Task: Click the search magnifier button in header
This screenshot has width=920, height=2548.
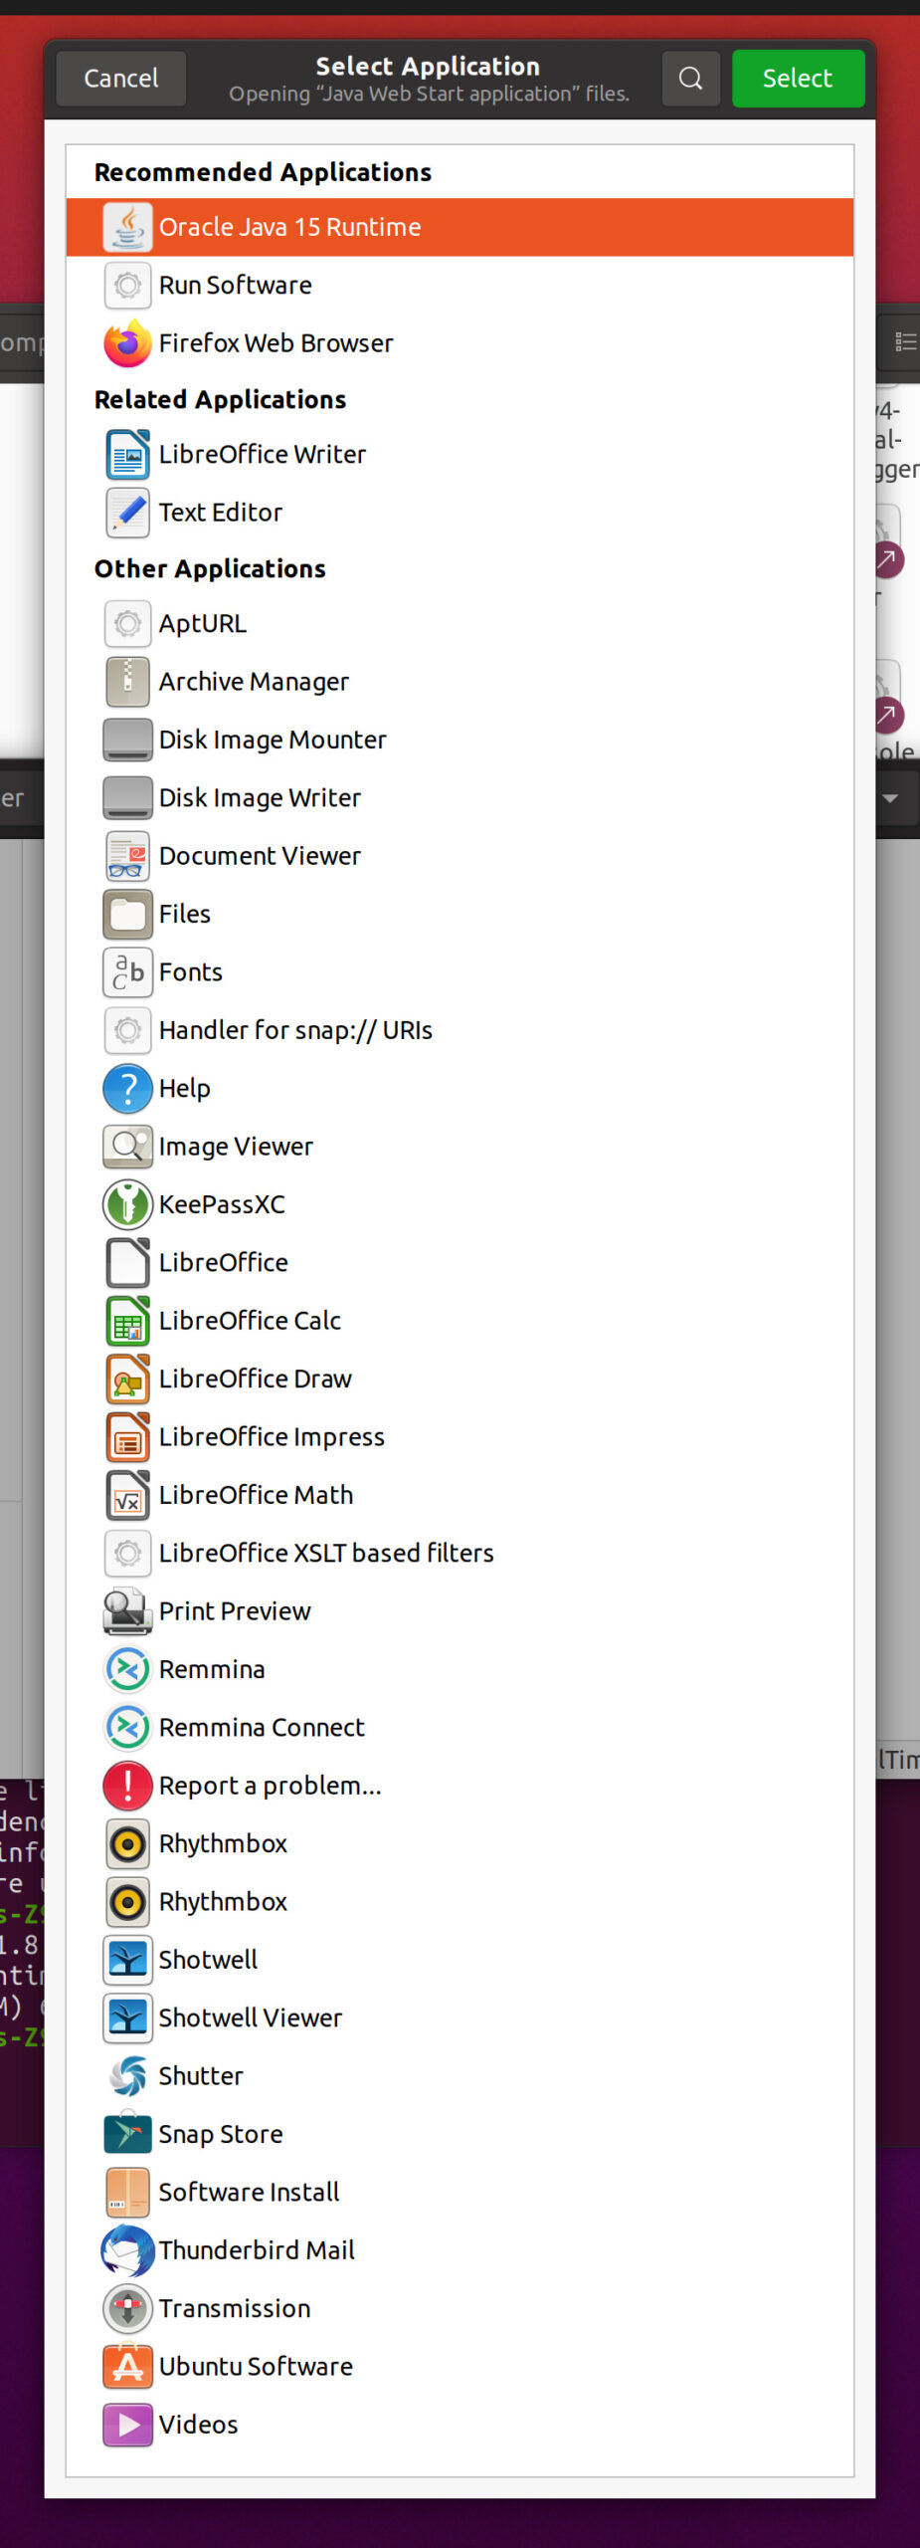Action: (690, 78)
